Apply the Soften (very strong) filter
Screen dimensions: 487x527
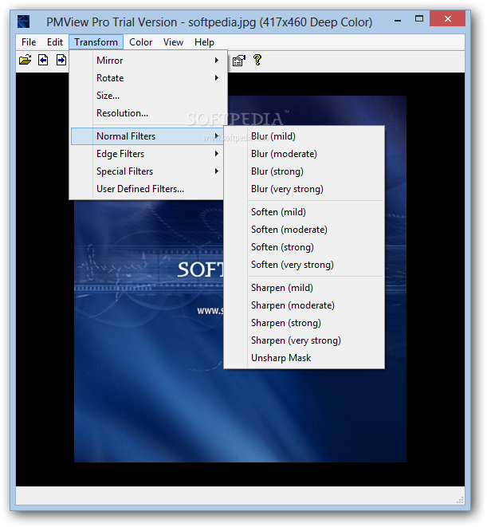click(304, 265)
